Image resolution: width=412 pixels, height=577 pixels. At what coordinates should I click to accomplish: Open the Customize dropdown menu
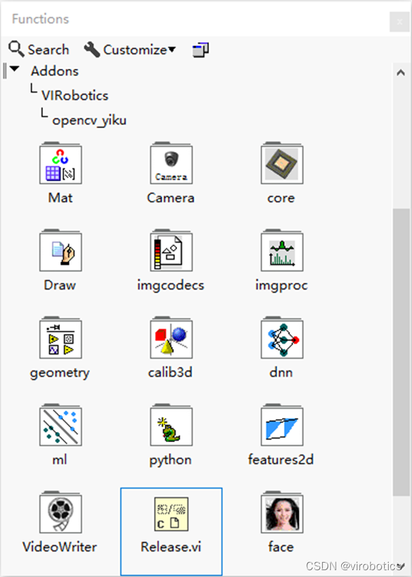pyautogui.click(x=130, y=49)
